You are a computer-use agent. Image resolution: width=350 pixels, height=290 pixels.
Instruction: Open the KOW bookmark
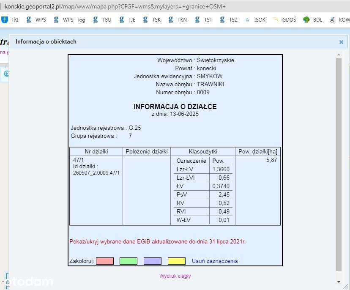(340, 19)
